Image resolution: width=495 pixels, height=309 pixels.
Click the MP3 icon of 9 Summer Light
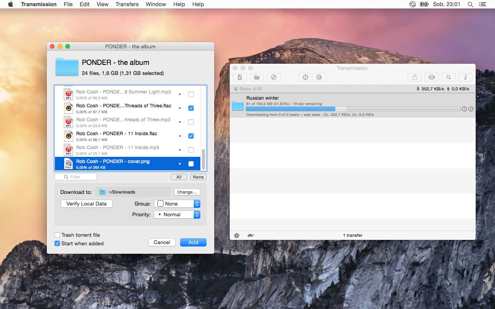tap(68, 94)
